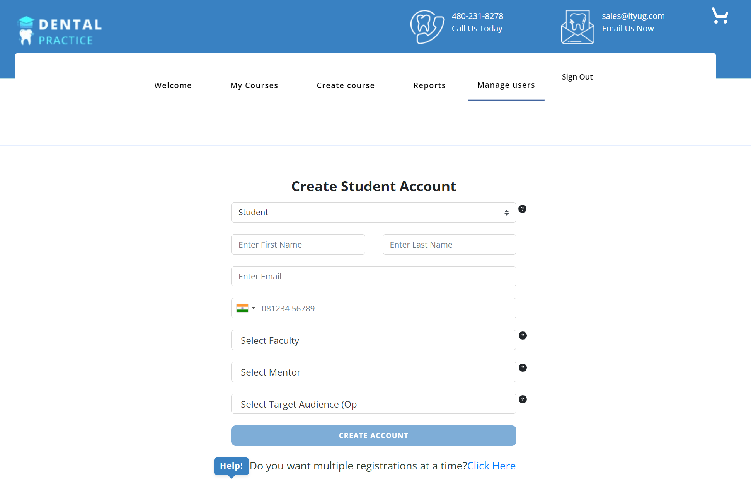Click the Sign Out link
This screenshot has height=493, width=751.
tap(577, 77)
